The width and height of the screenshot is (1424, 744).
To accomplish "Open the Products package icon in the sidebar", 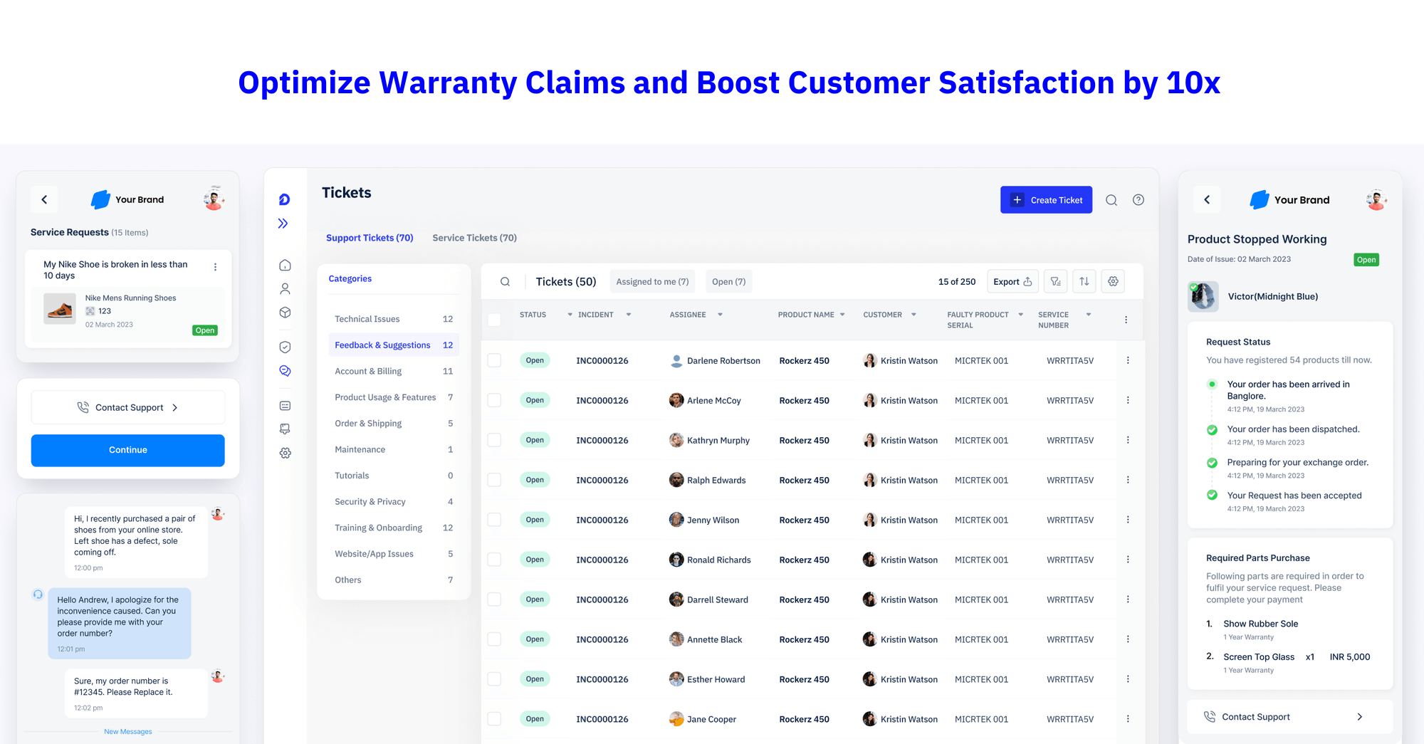I will [x=285, y=312].
